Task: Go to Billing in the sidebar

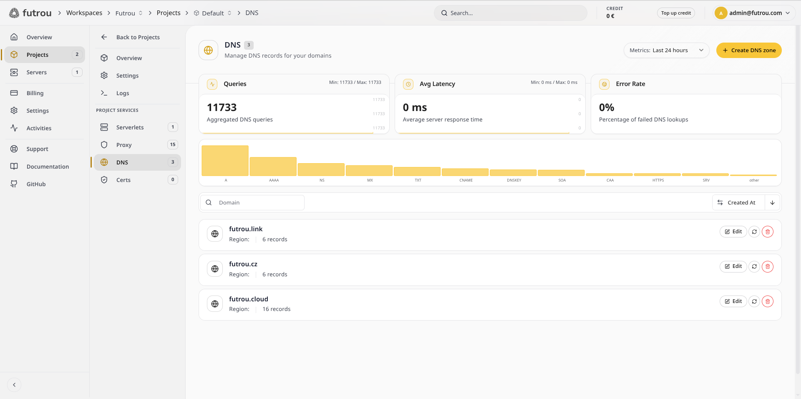Action: [x=45, y=93]
